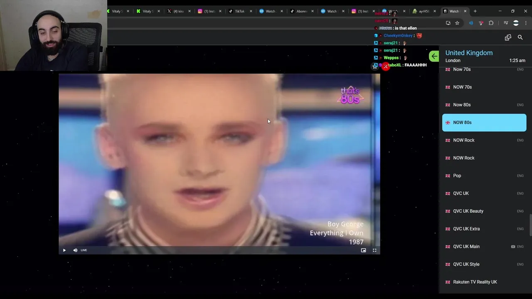The width and height of the screenshot is (532, 299).
Task: Click the blue sound-wave extension icon
Action: (471, 23)
